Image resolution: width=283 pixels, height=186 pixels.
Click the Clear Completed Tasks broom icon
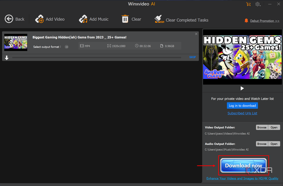(x=159, y=19)
